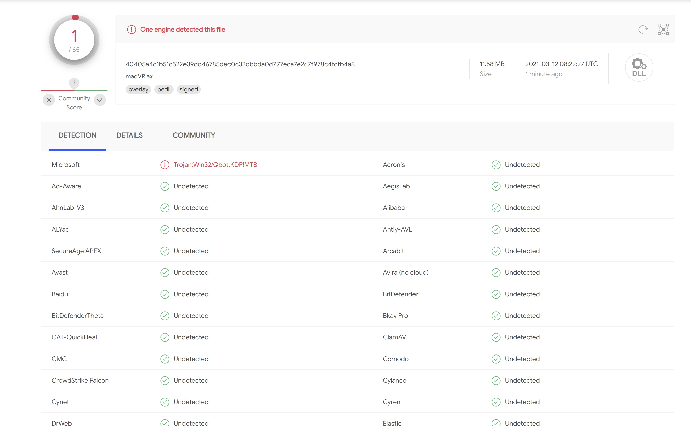Click the Alibaba undetected check icon
This screenshot has width=691, height=426.
point(496,208)
